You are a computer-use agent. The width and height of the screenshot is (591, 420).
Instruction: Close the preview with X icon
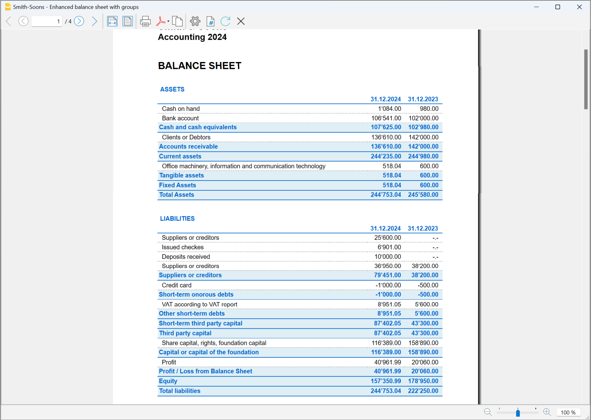[241, 21]
